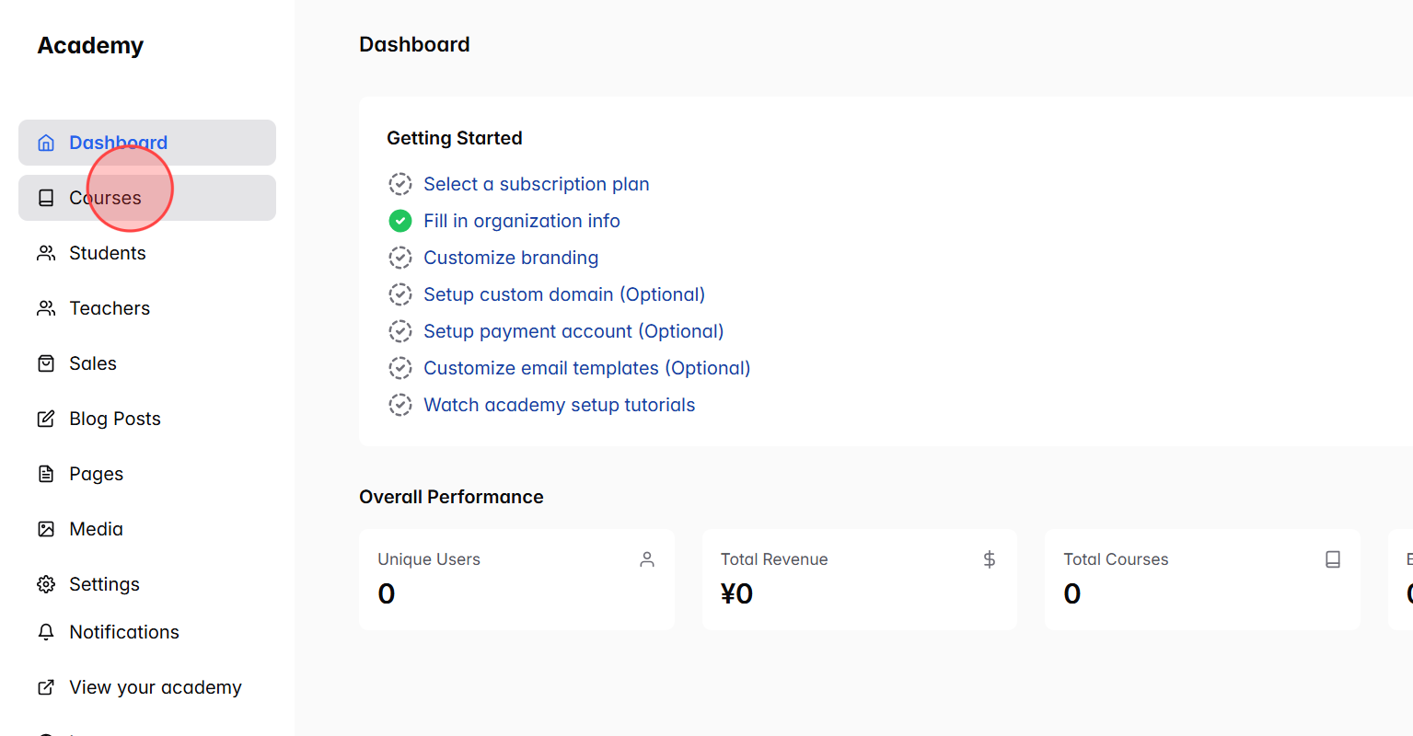Open the Teachers section
The width and height of the screenshot is (1413, 736).
110,307
